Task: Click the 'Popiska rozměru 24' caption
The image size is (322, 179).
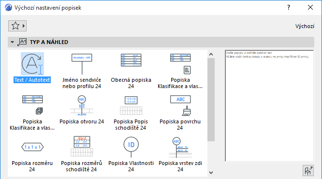Action: point(32,166)
